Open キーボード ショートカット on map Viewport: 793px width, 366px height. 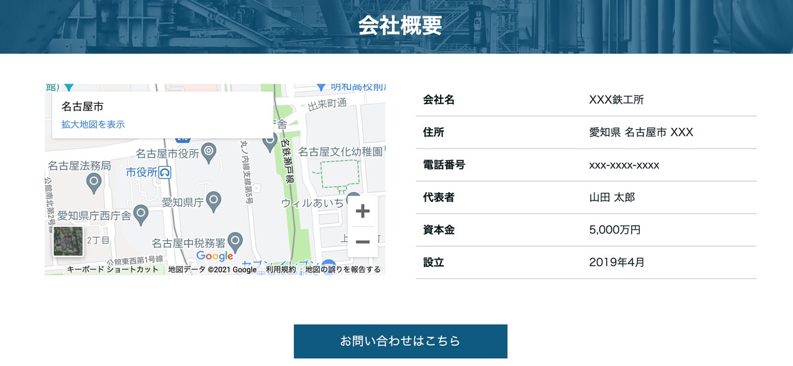112,269
